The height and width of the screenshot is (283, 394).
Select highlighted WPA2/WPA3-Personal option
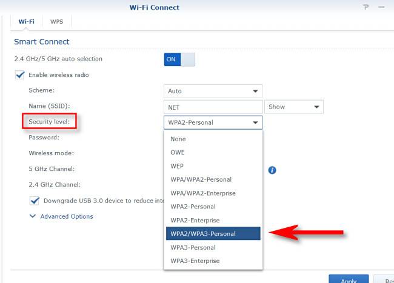[x=213, y=233]
